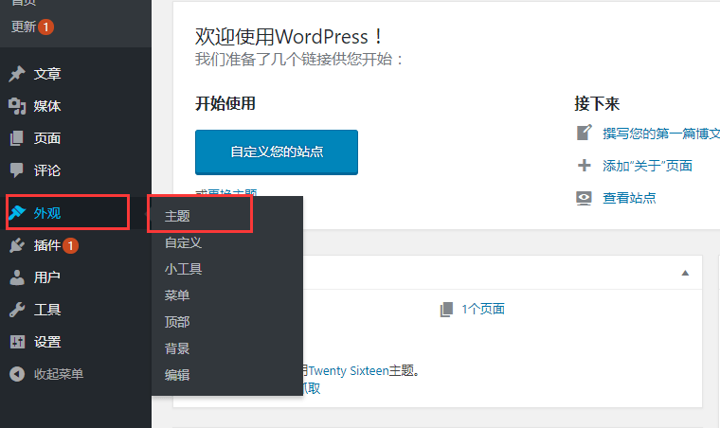
Task: Select 背景 from the 外观 flyout
Action: pyautogui.click(x=177, y=348)
